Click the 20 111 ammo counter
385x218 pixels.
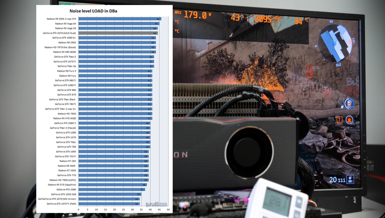point(337,180)
